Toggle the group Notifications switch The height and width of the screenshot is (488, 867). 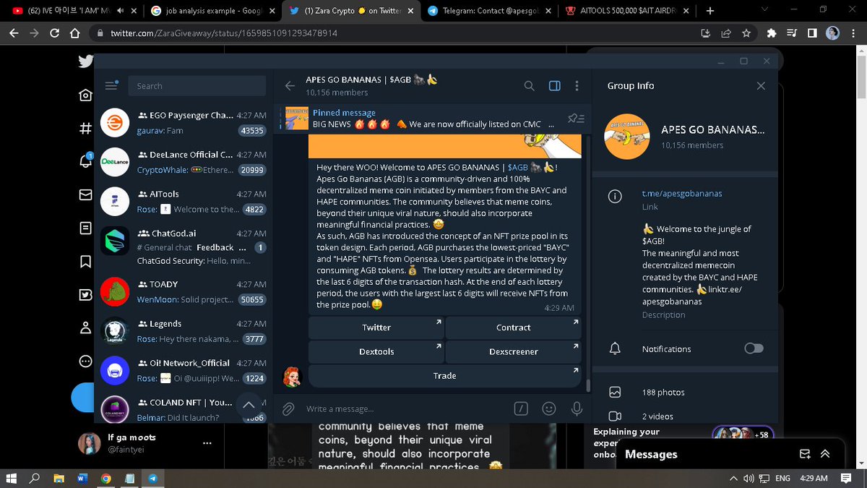click(754, 348)
